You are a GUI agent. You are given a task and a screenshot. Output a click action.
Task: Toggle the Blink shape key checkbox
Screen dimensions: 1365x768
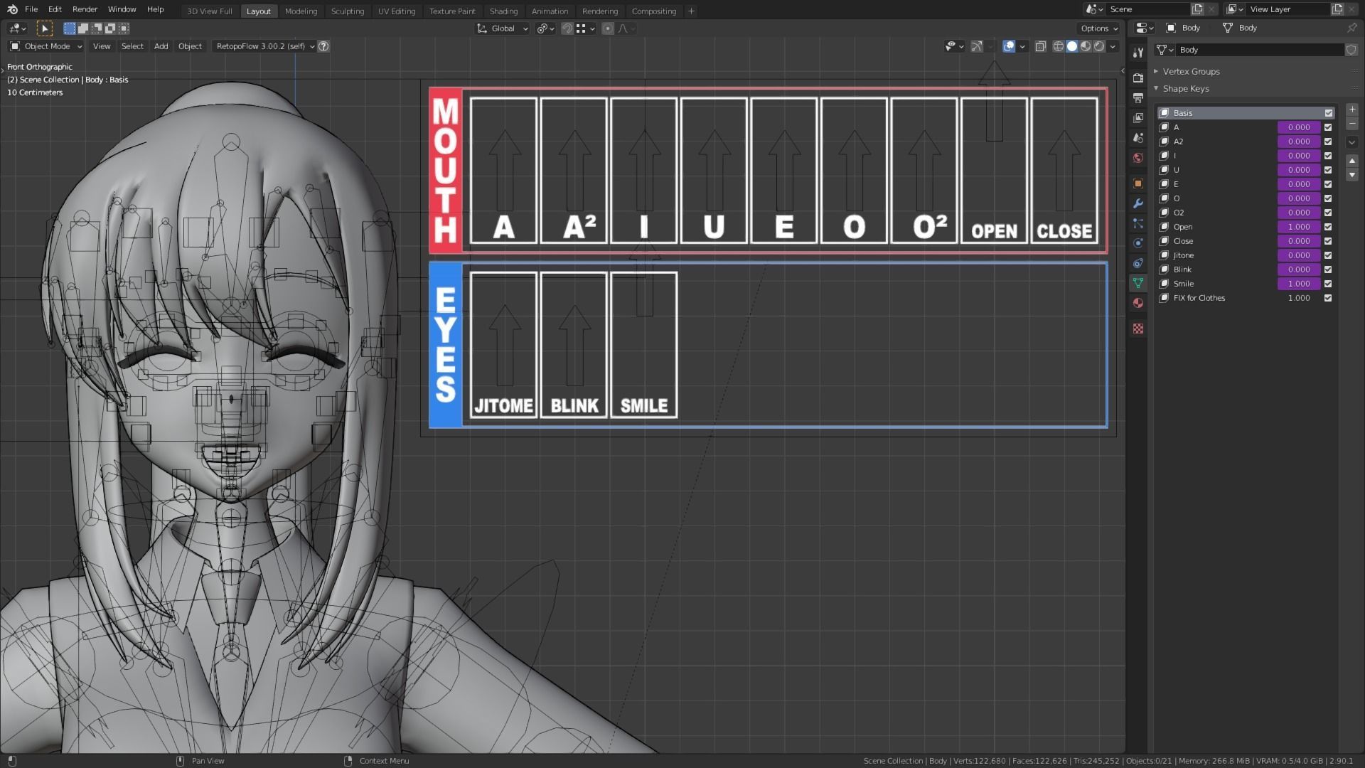click(1328, 270)
